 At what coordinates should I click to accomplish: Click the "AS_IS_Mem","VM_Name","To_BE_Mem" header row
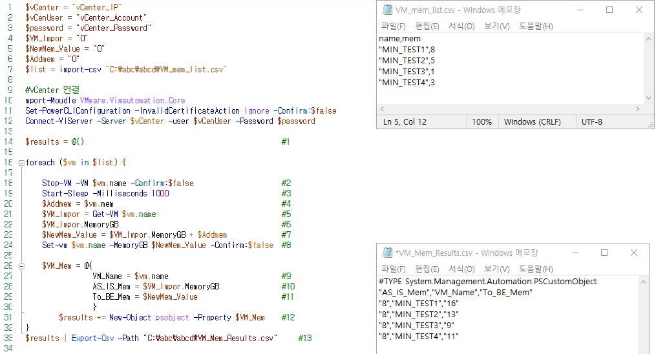tap(456, 293)
